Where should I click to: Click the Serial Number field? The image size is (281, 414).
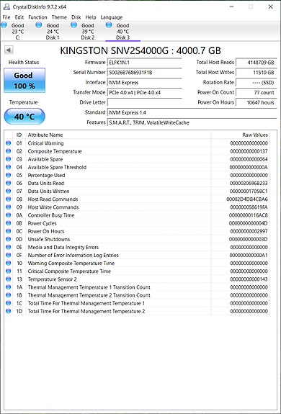click(145, 72)
